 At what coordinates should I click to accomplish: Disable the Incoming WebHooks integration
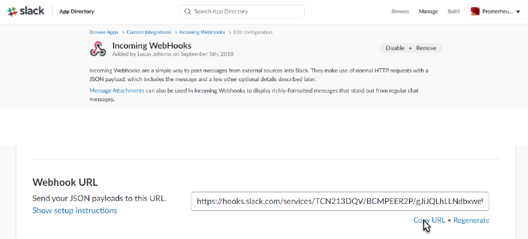(395, 48)
